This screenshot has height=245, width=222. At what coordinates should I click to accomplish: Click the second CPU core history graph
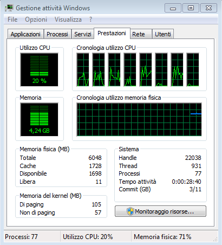[x=99, y=70]
